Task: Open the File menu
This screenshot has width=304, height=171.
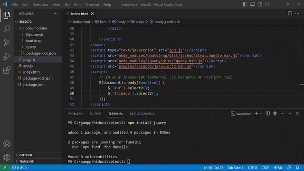Action: pos(15,4)
